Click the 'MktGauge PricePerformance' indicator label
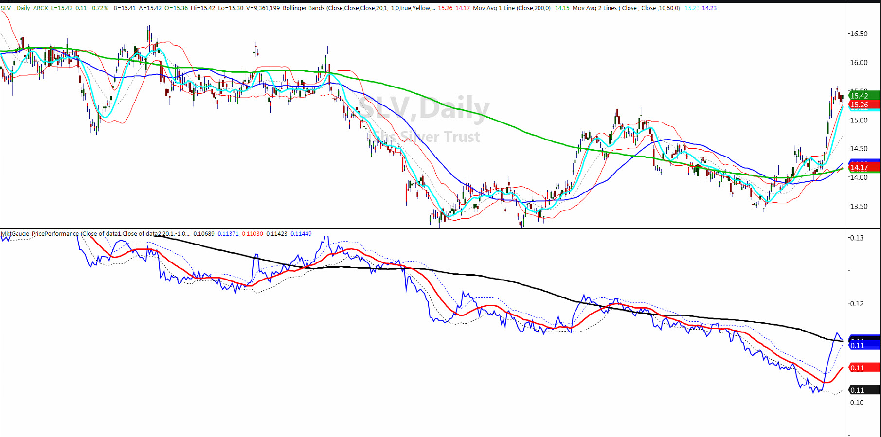The image size is (881, 437). 40,234
